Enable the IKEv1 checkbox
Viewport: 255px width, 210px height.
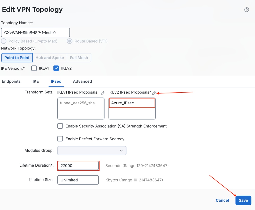coord(34,68)
